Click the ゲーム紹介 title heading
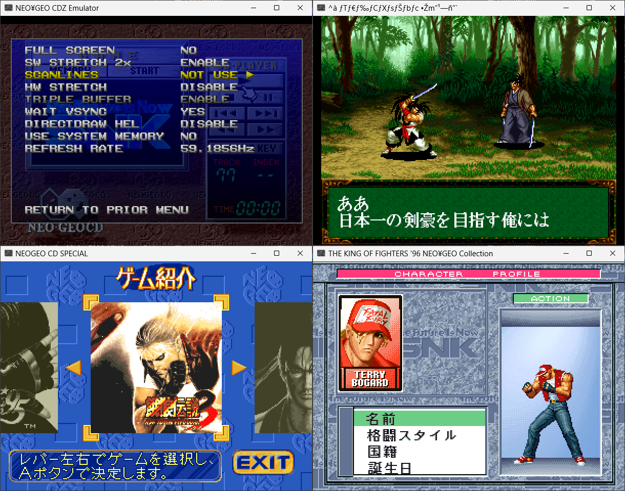625x491 pixels. coord(156,279)
